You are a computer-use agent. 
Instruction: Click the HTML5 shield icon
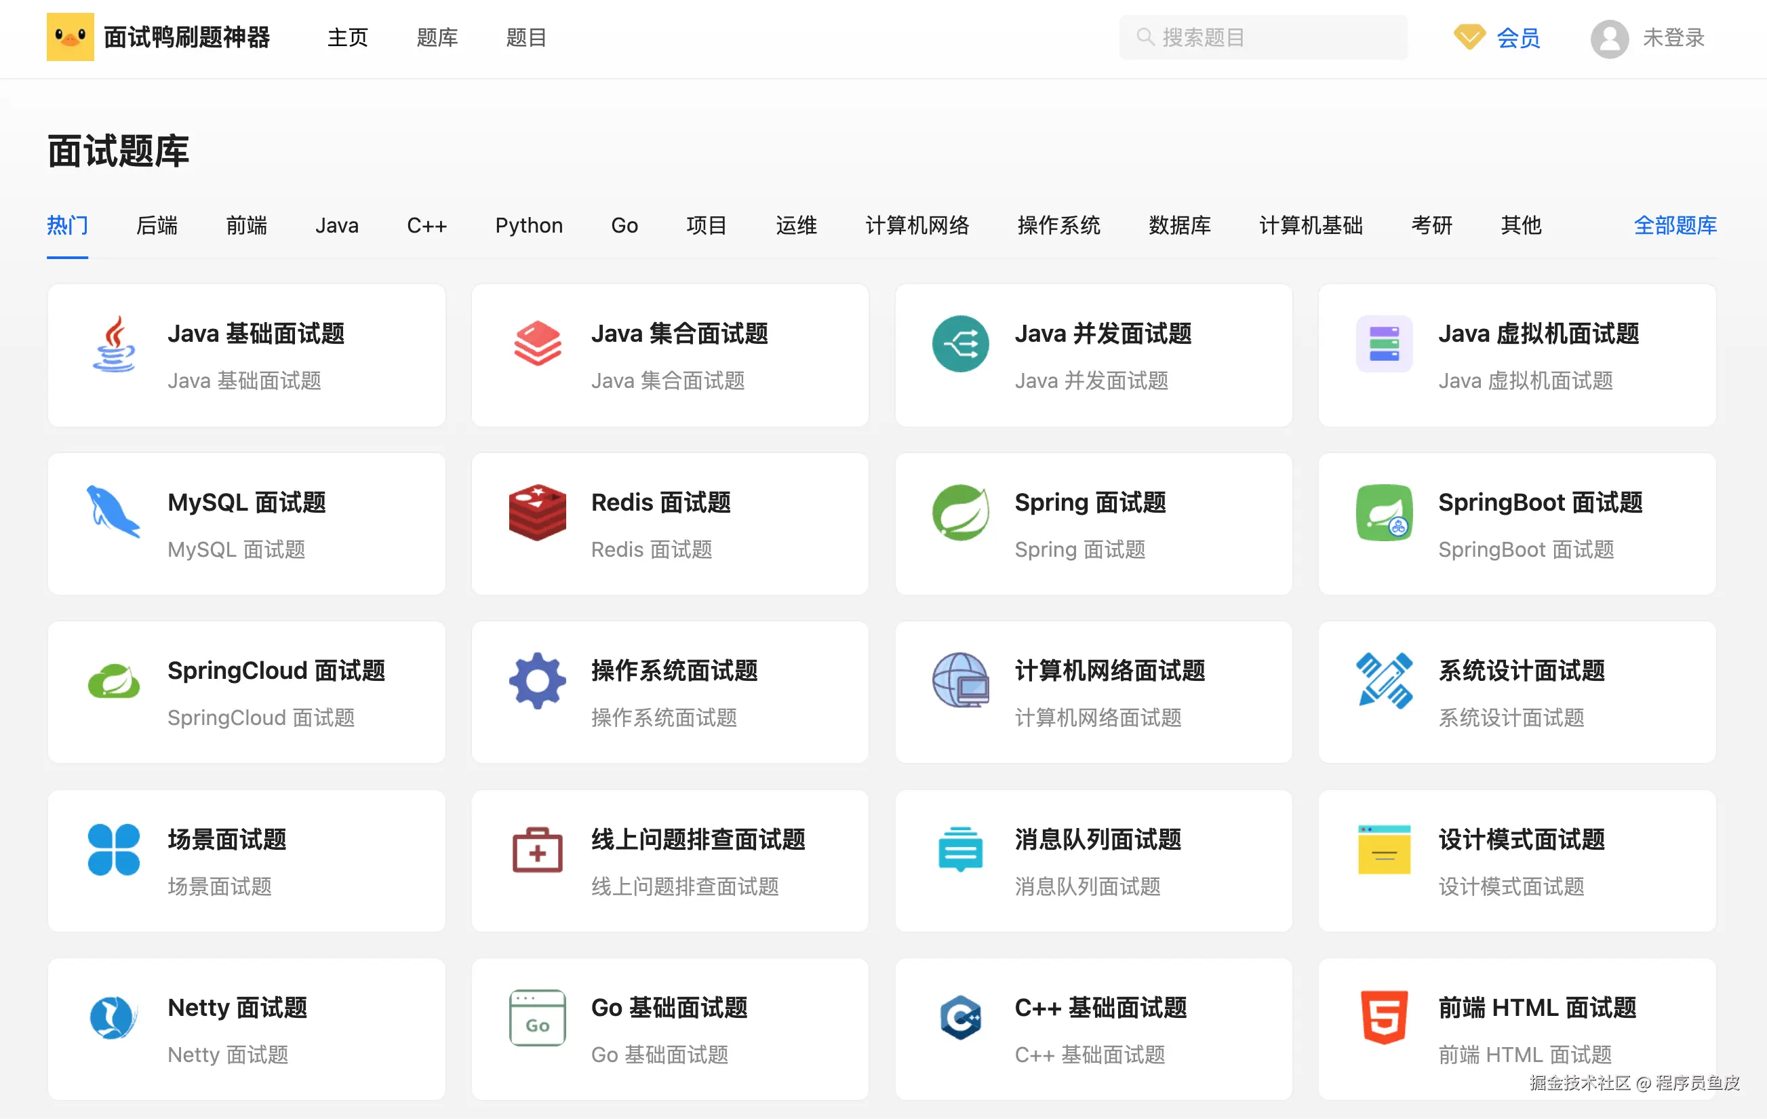(x=1384, y=1017)
